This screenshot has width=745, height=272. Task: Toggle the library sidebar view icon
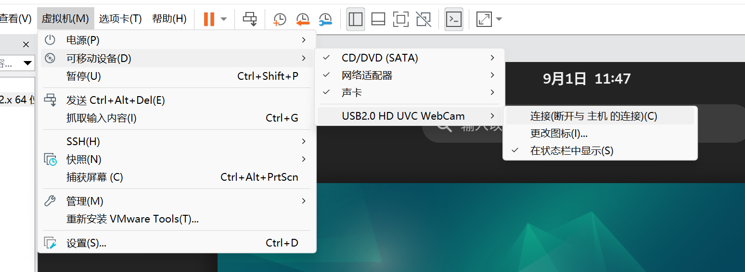pyautogui.click(x=355, y=19)
